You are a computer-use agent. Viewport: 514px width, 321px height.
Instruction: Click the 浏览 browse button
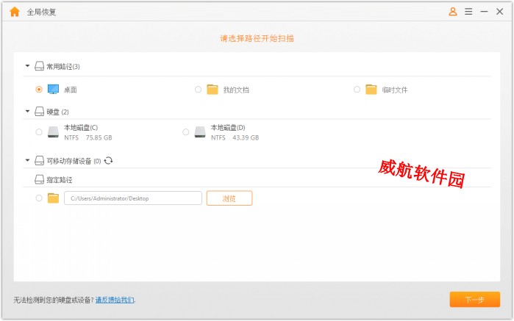click(x=229, y=198)
